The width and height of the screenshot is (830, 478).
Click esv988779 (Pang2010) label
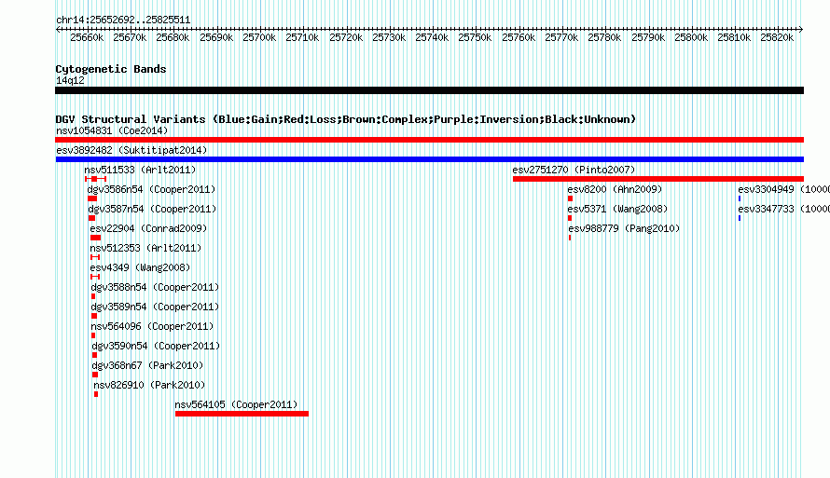624,228
